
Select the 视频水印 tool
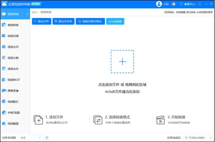[15, 47]
